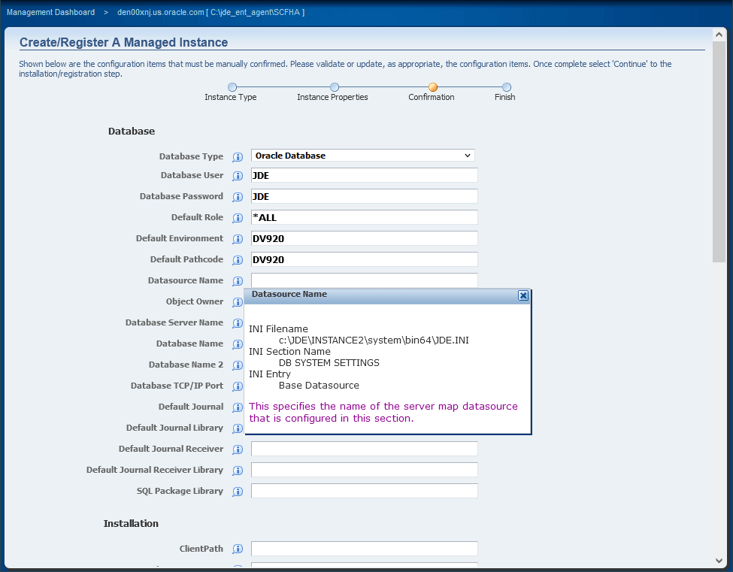Open Default Journal info icon
The image size is (733, 572).
(x=238, y=407)
